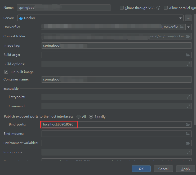The width and height of the screenshot is (196, 175).
Task: Enable Share through VCS checkbox
Action: tap(122, 8)
